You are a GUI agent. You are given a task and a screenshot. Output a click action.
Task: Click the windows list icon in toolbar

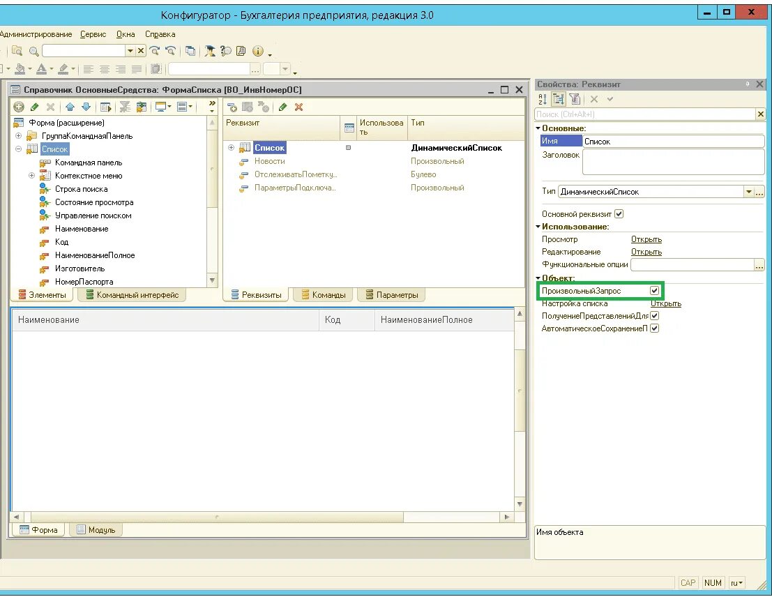tap(190, 51)
